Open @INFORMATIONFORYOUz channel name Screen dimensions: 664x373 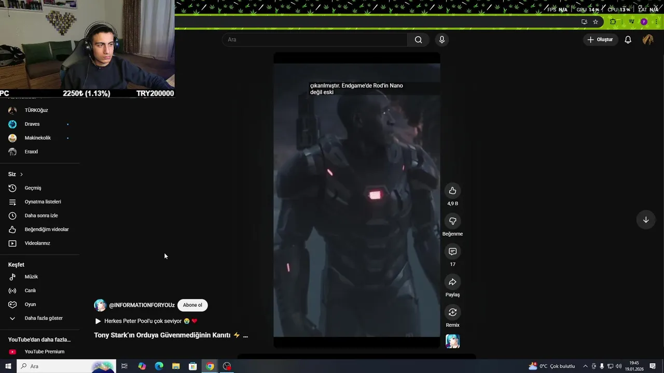coord(142,305)
